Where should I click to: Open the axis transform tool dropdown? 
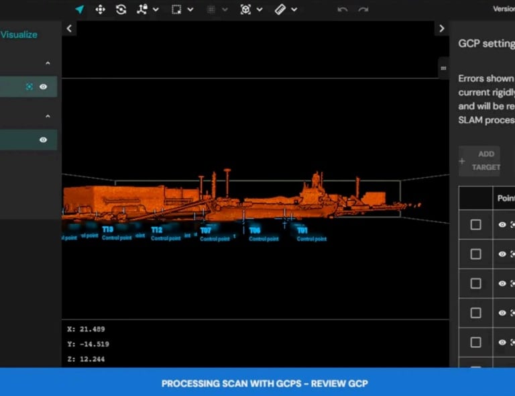156,9
